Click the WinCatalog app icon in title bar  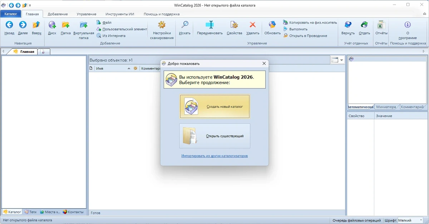[x=4, y=5]
